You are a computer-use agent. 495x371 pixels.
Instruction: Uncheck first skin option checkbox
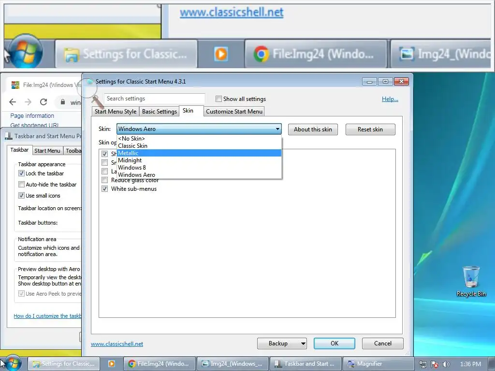pyautogui.click(x=104, y=154)
